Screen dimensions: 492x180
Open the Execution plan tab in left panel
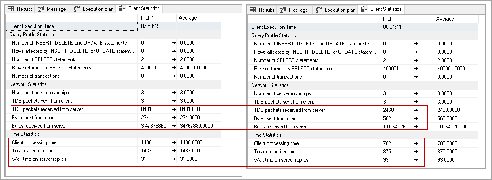tap(94, 9)
